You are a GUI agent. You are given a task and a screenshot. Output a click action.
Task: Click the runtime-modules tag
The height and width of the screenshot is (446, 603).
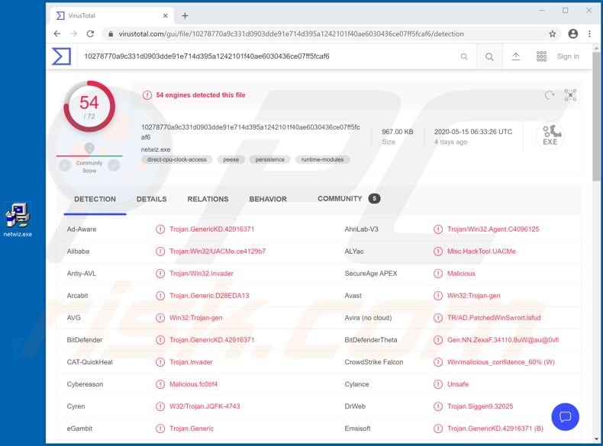(x=322, y=159)
